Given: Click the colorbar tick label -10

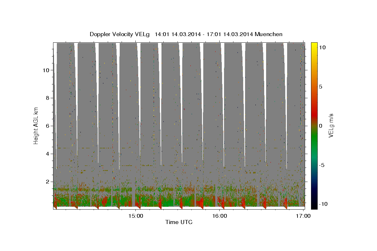Looking at the screenshot, I should [323, 204].
